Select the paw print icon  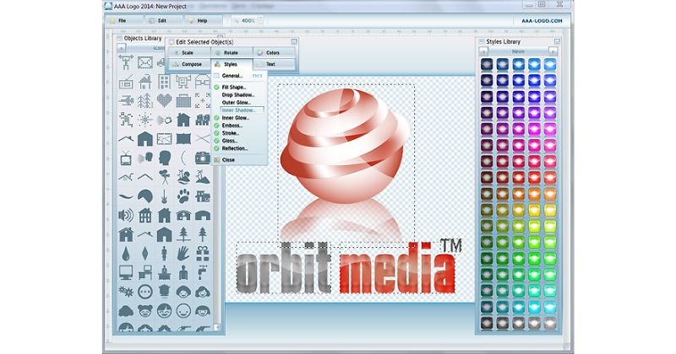click(183, 196)
